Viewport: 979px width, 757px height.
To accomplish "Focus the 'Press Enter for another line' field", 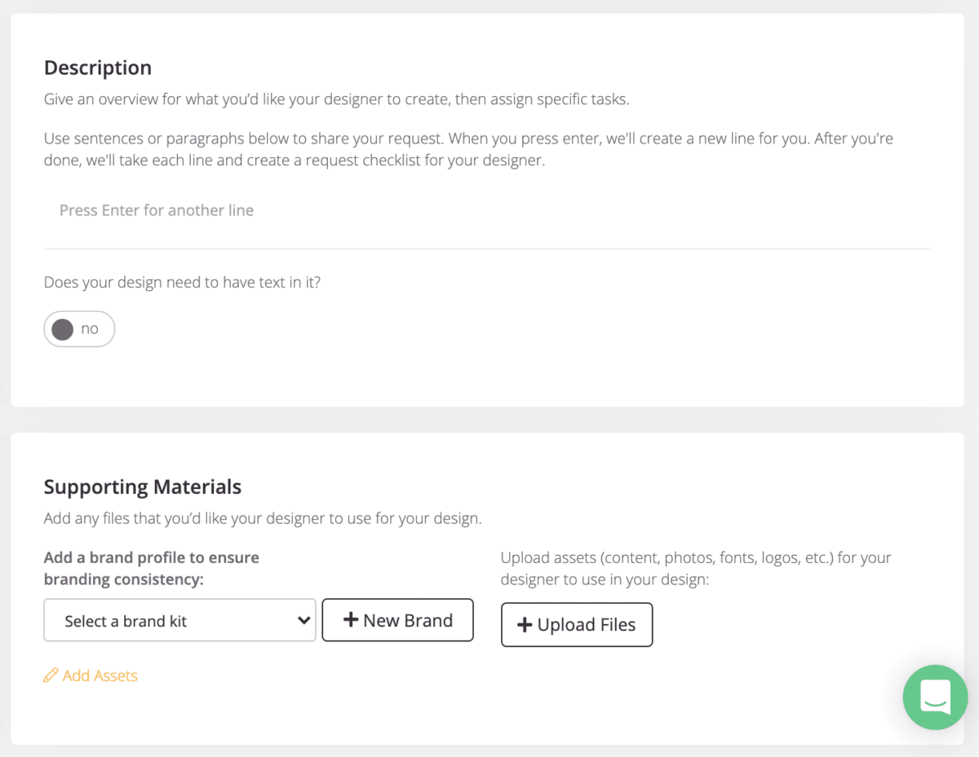I will (326, 210).
